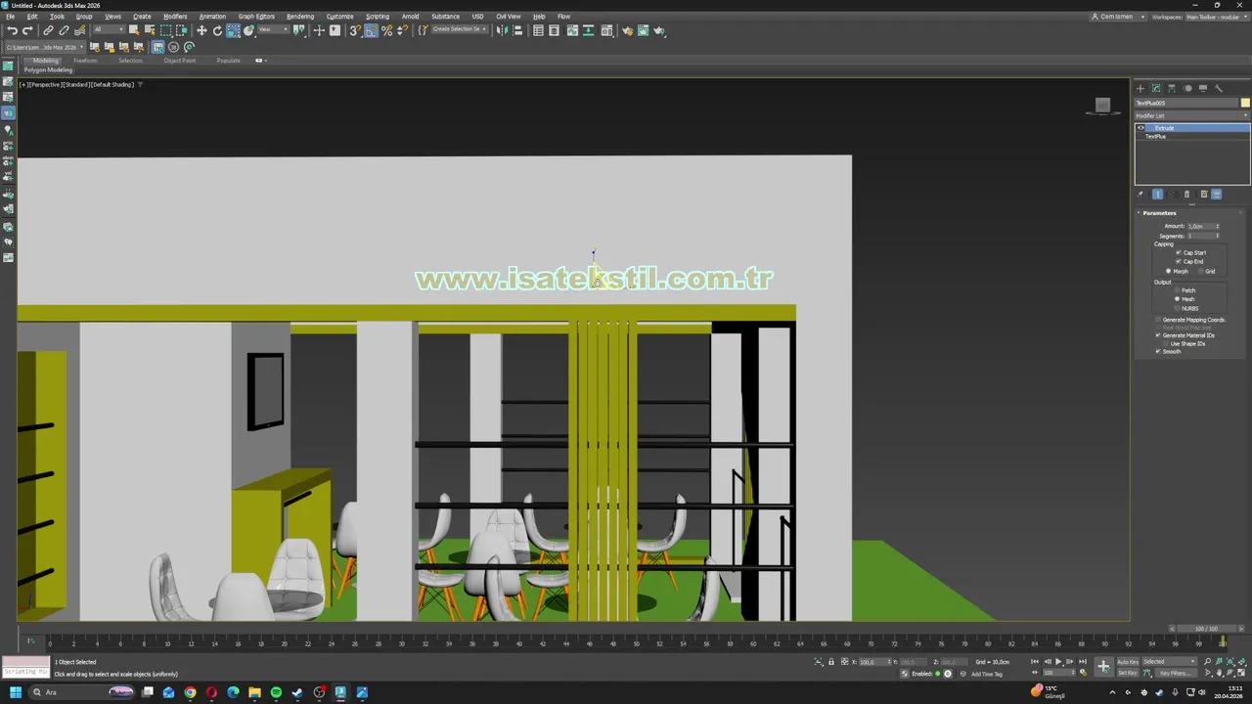Open the project path dropdown
This screenshot has height=704, width=1252.
45,47
